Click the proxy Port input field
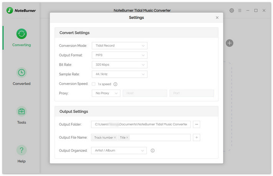 click(192, 93)
